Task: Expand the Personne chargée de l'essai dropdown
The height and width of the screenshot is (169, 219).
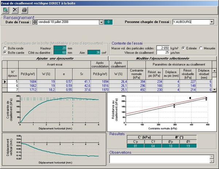Action: click(212, 22)
